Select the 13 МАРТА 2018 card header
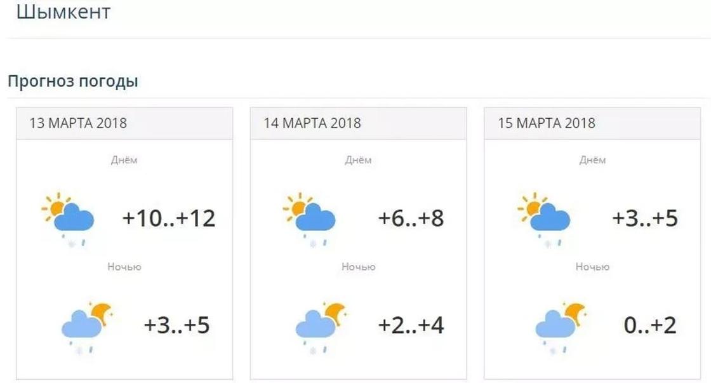This screenshot has height=383, width=711. tap(124, 123)
